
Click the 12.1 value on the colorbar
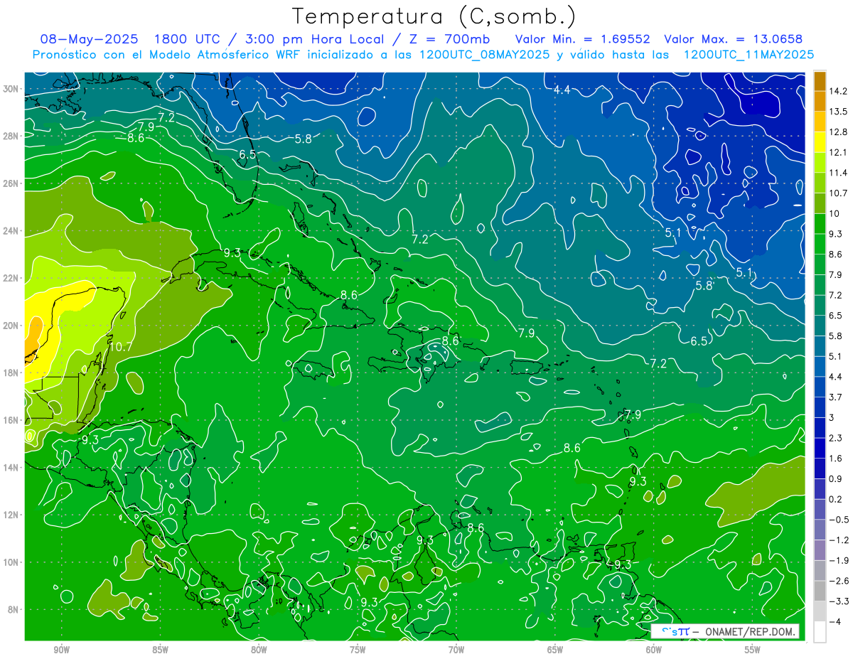point(837,152)
